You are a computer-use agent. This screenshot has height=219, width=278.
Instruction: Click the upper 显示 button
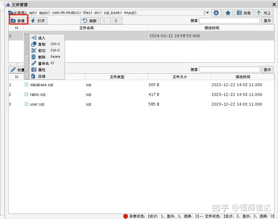[267, 21]
